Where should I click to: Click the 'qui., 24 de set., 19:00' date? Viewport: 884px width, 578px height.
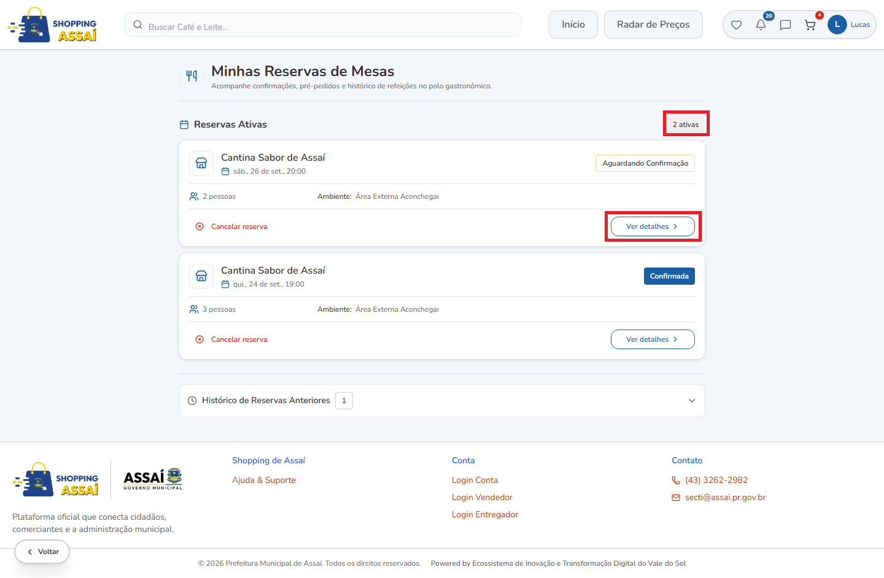[269, 285]
